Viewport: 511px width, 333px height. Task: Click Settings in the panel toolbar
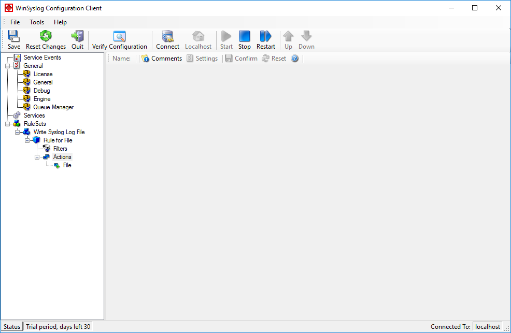coord(202,59)
